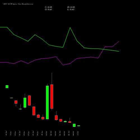The height and width of the screenshot is (140, 140).
Task: Click the red candle above 27 Jan
Action: click(x=29, y=101)
